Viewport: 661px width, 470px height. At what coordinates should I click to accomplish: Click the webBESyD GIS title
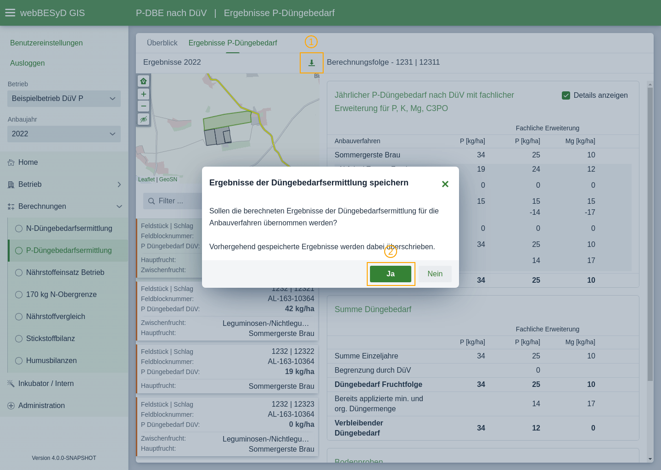tap(52, 13)
